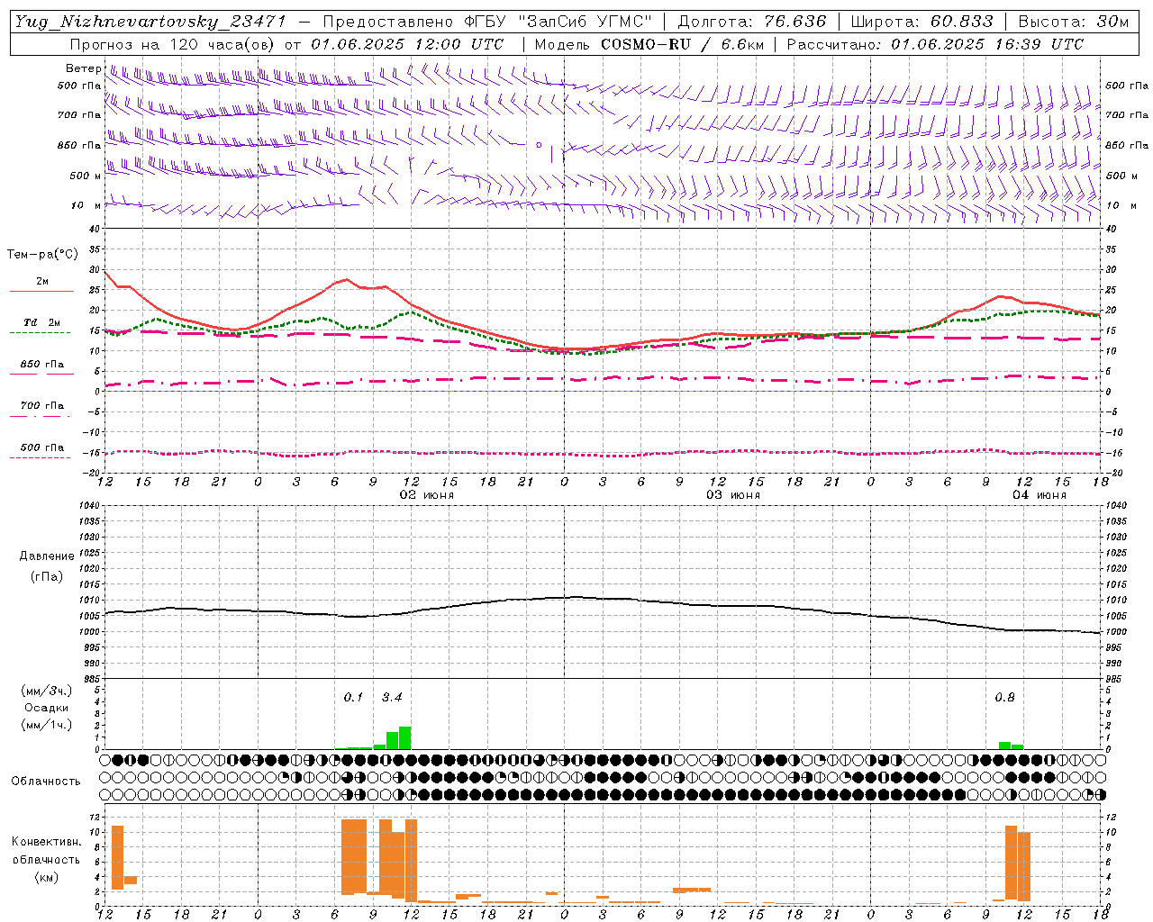
Task: Click the Прогноз на 120 часа(ов) forecast line
Action: pyautogui.click(x=286, y=44)
